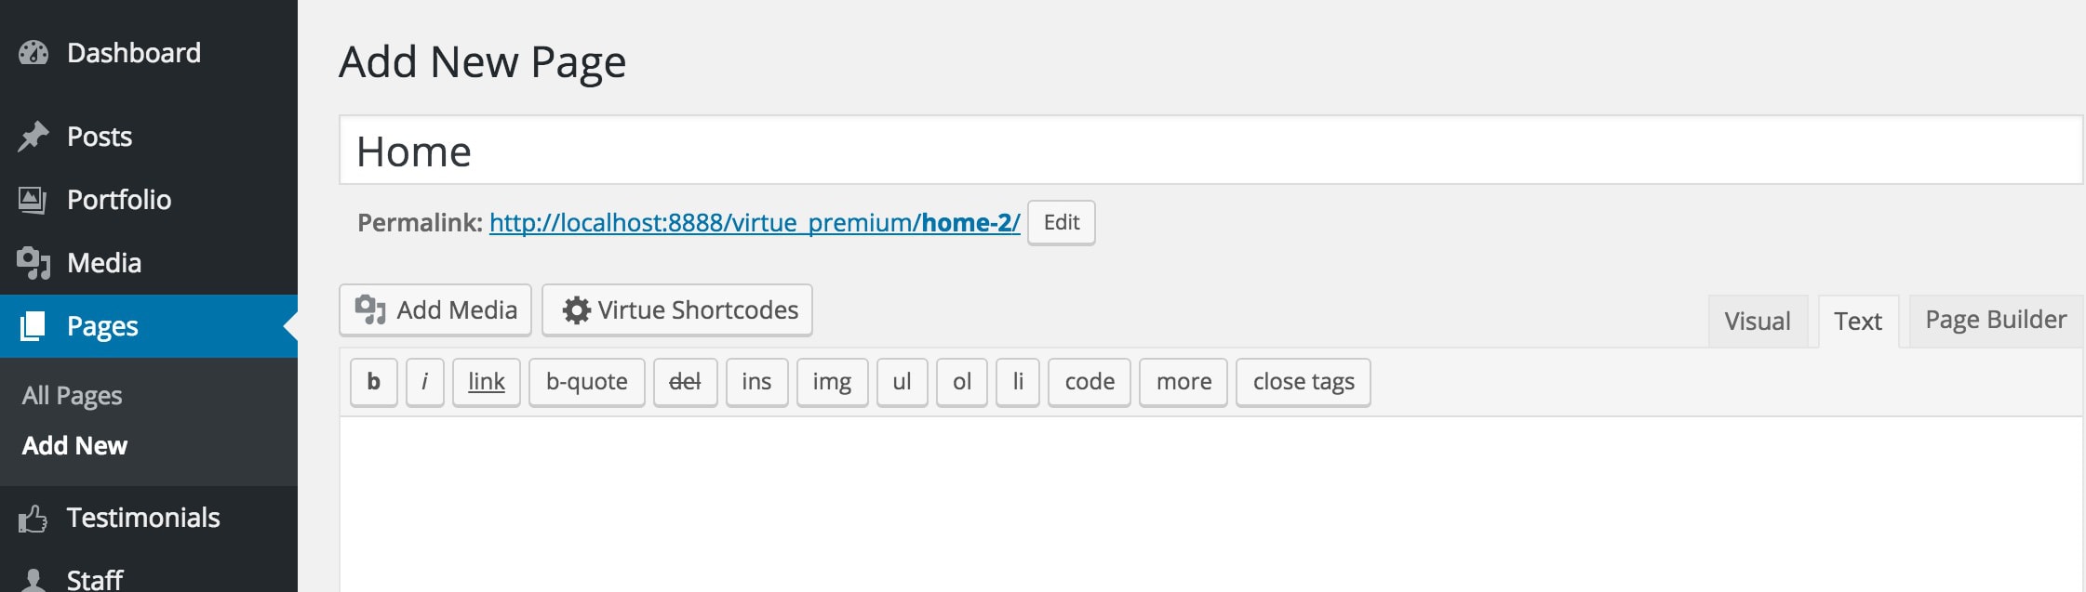
Task: Click the Media library sidebar icon
Action: click(x=33, y=263)
